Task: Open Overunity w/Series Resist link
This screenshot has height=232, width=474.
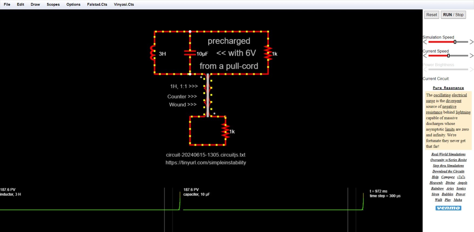Action: click(x=448, y=160)
